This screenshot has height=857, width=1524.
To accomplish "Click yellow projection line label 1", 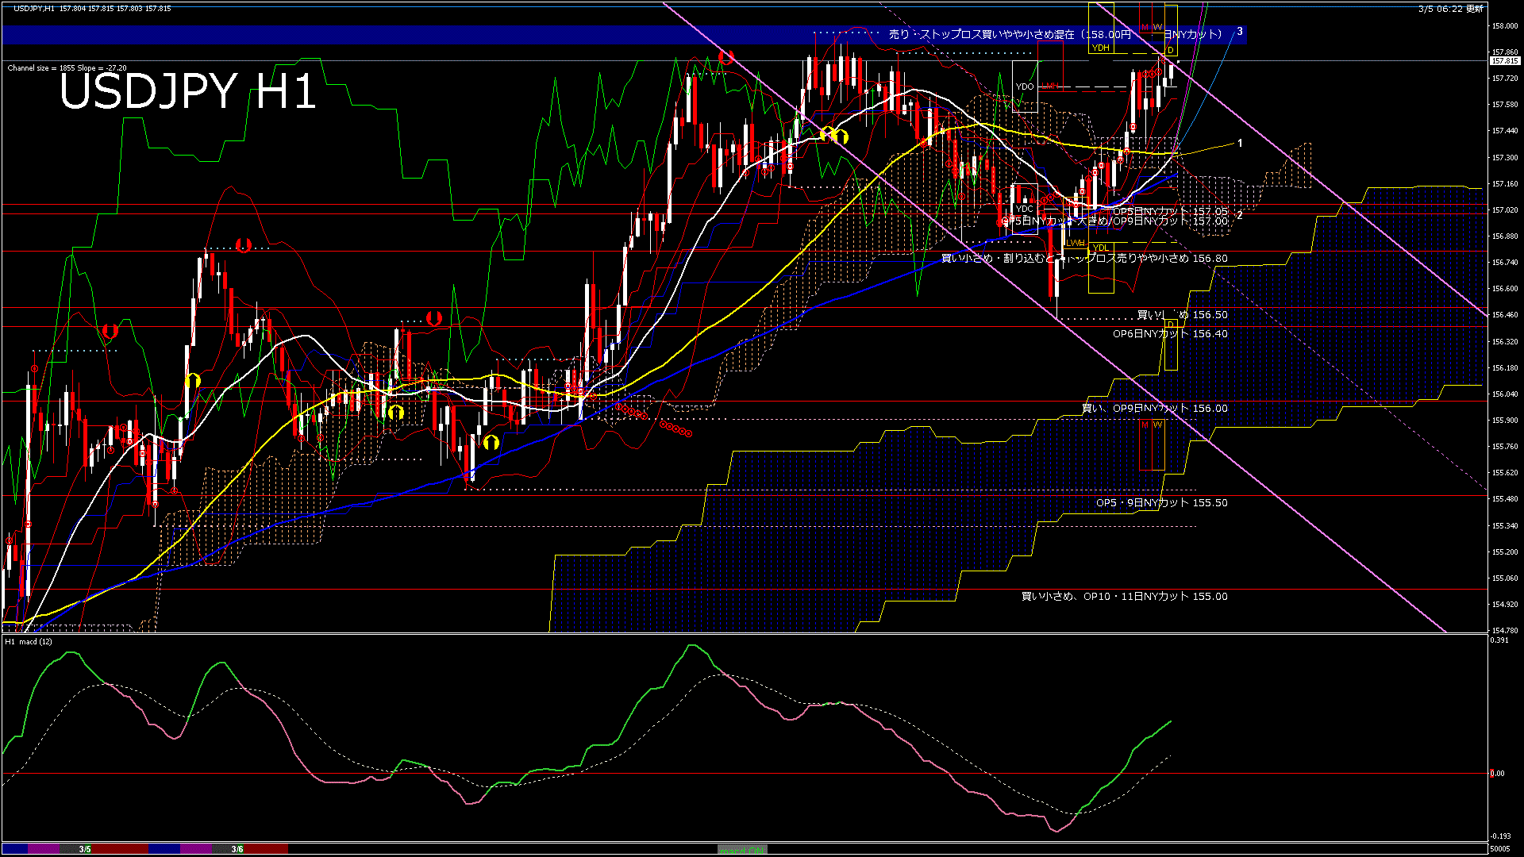I will pos(1240,144).
